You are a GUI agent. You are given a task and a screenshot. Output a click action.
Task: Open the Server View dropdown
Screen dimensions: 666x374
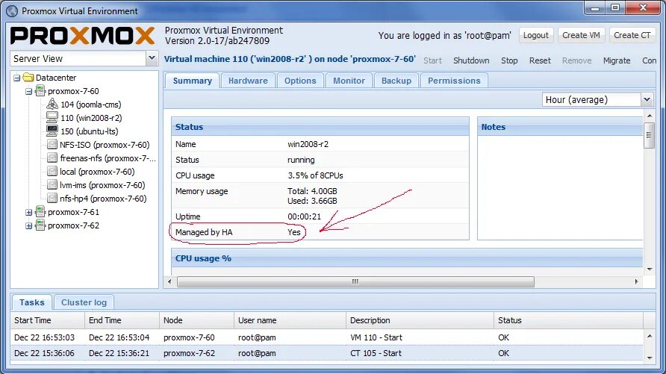click(152, 58)
